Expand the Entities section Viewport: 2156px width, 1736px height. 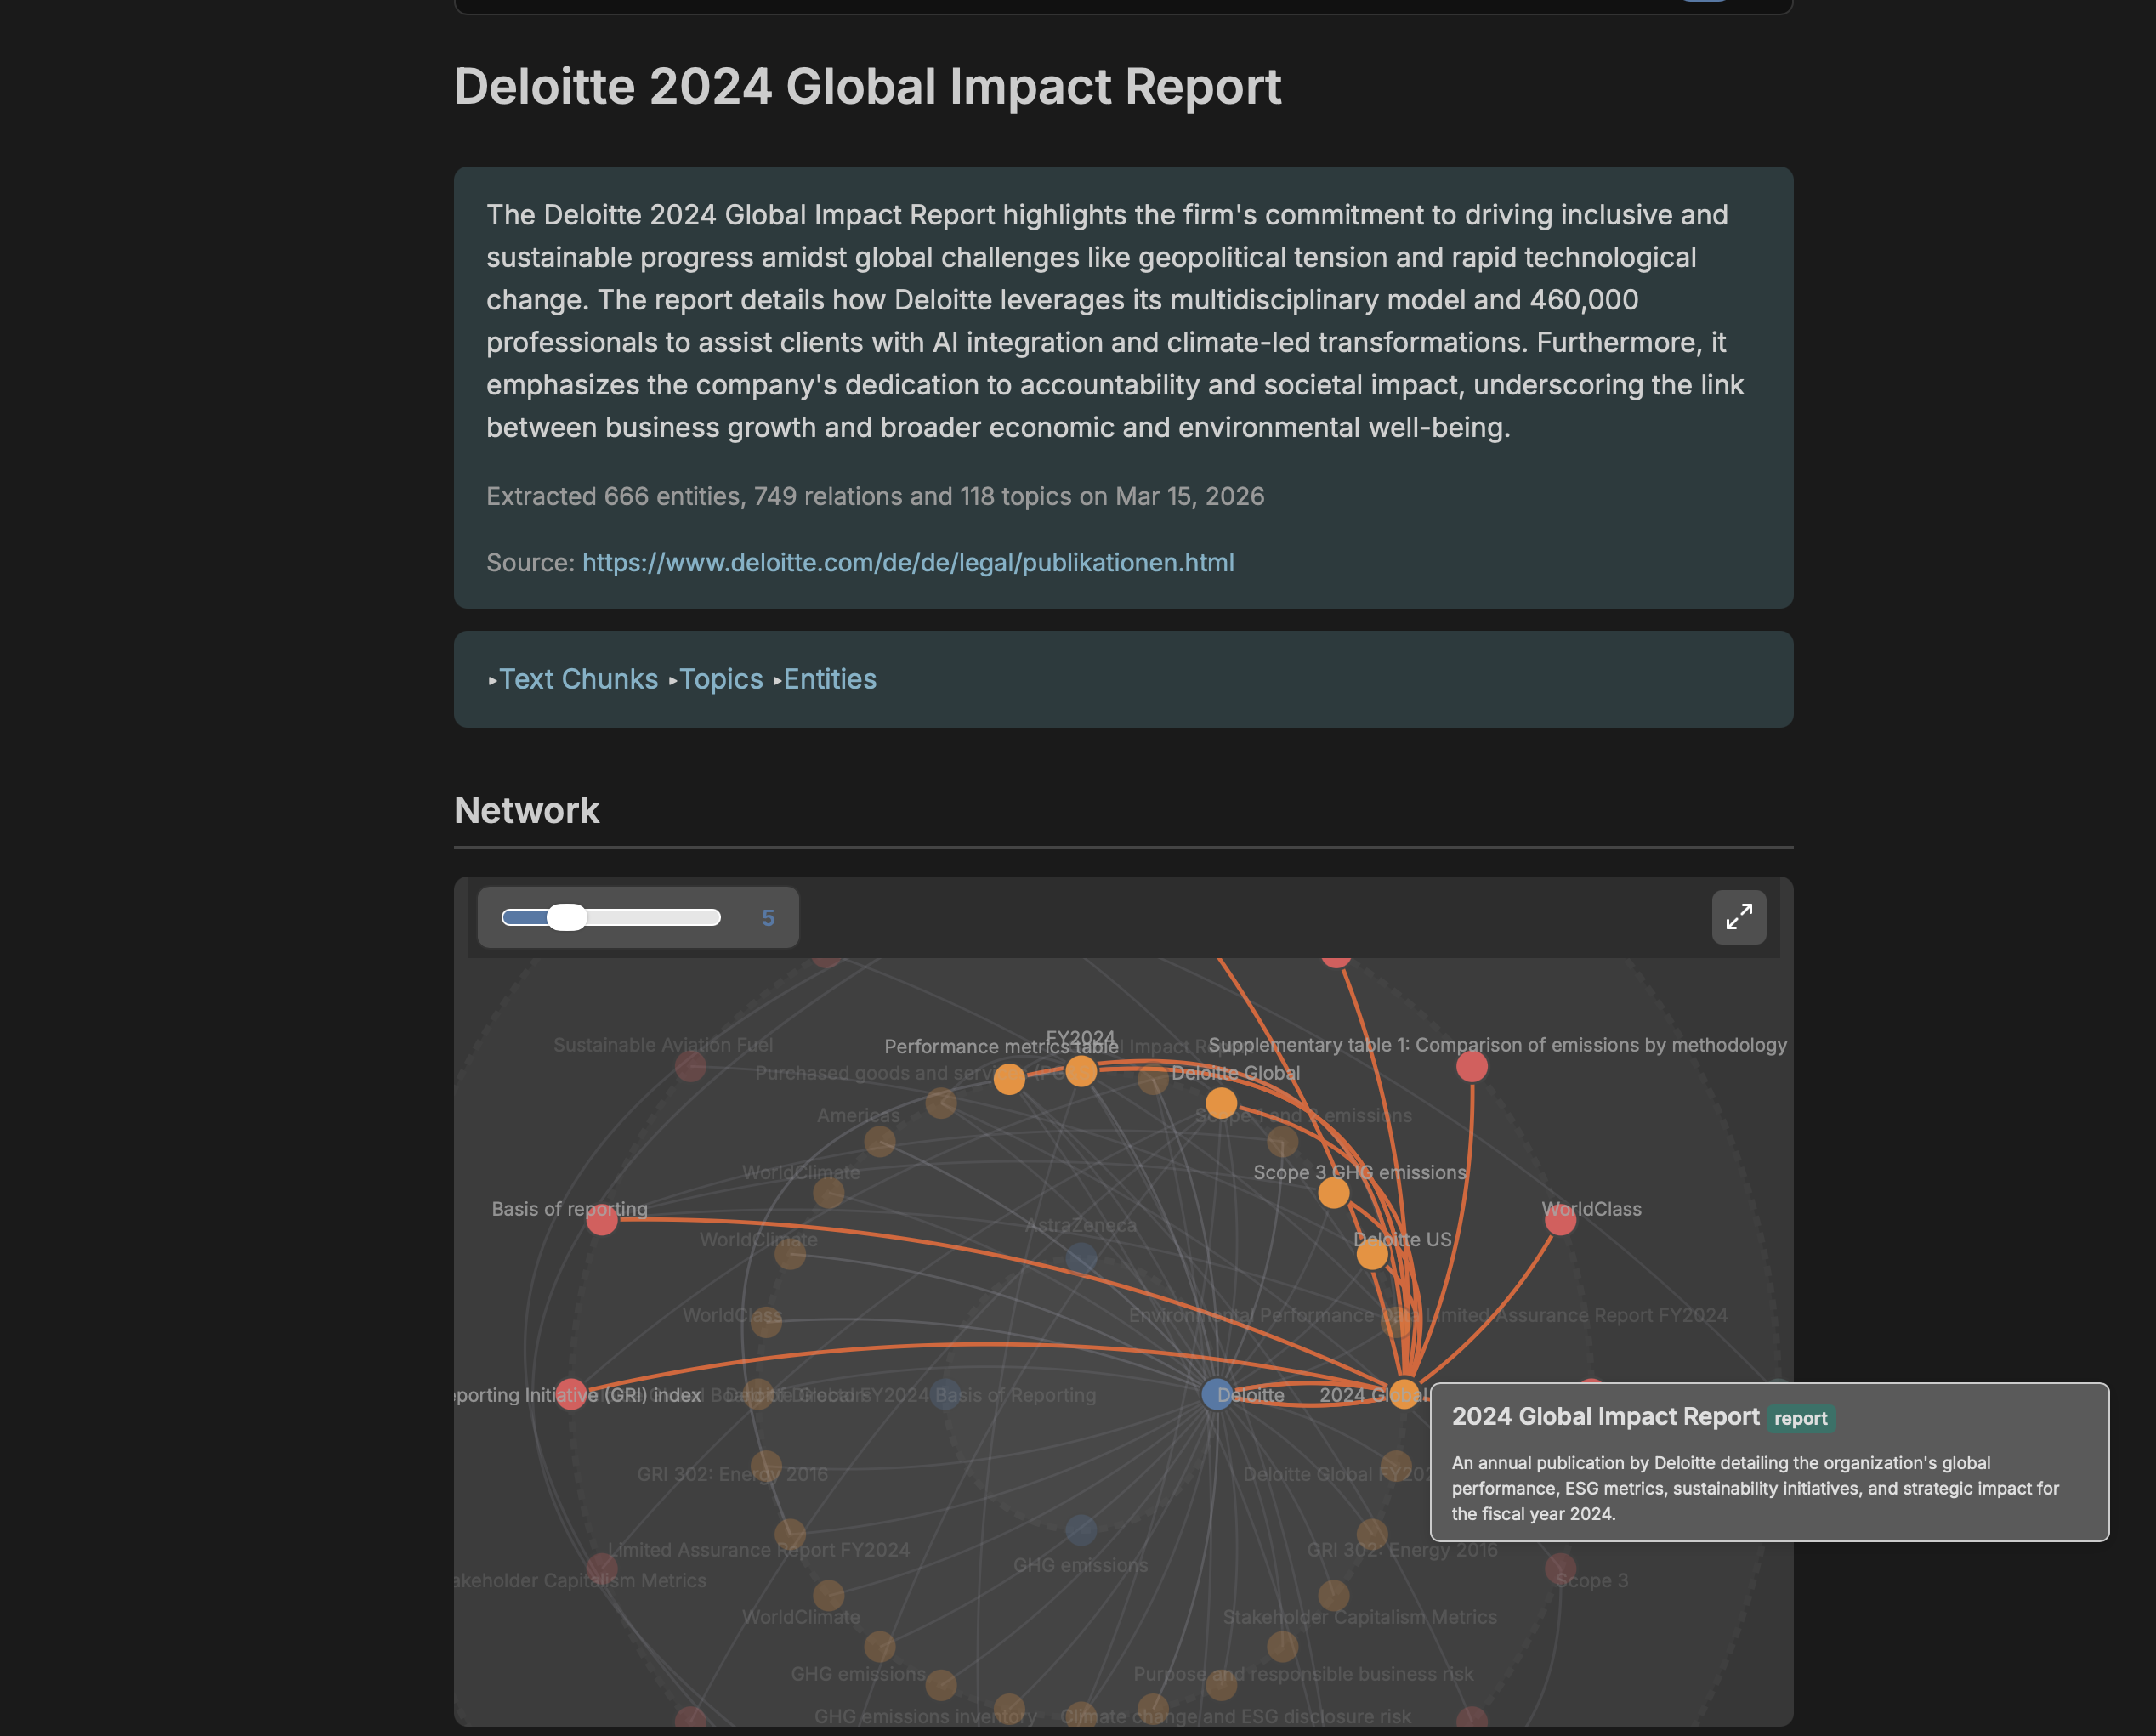[829, 679]
